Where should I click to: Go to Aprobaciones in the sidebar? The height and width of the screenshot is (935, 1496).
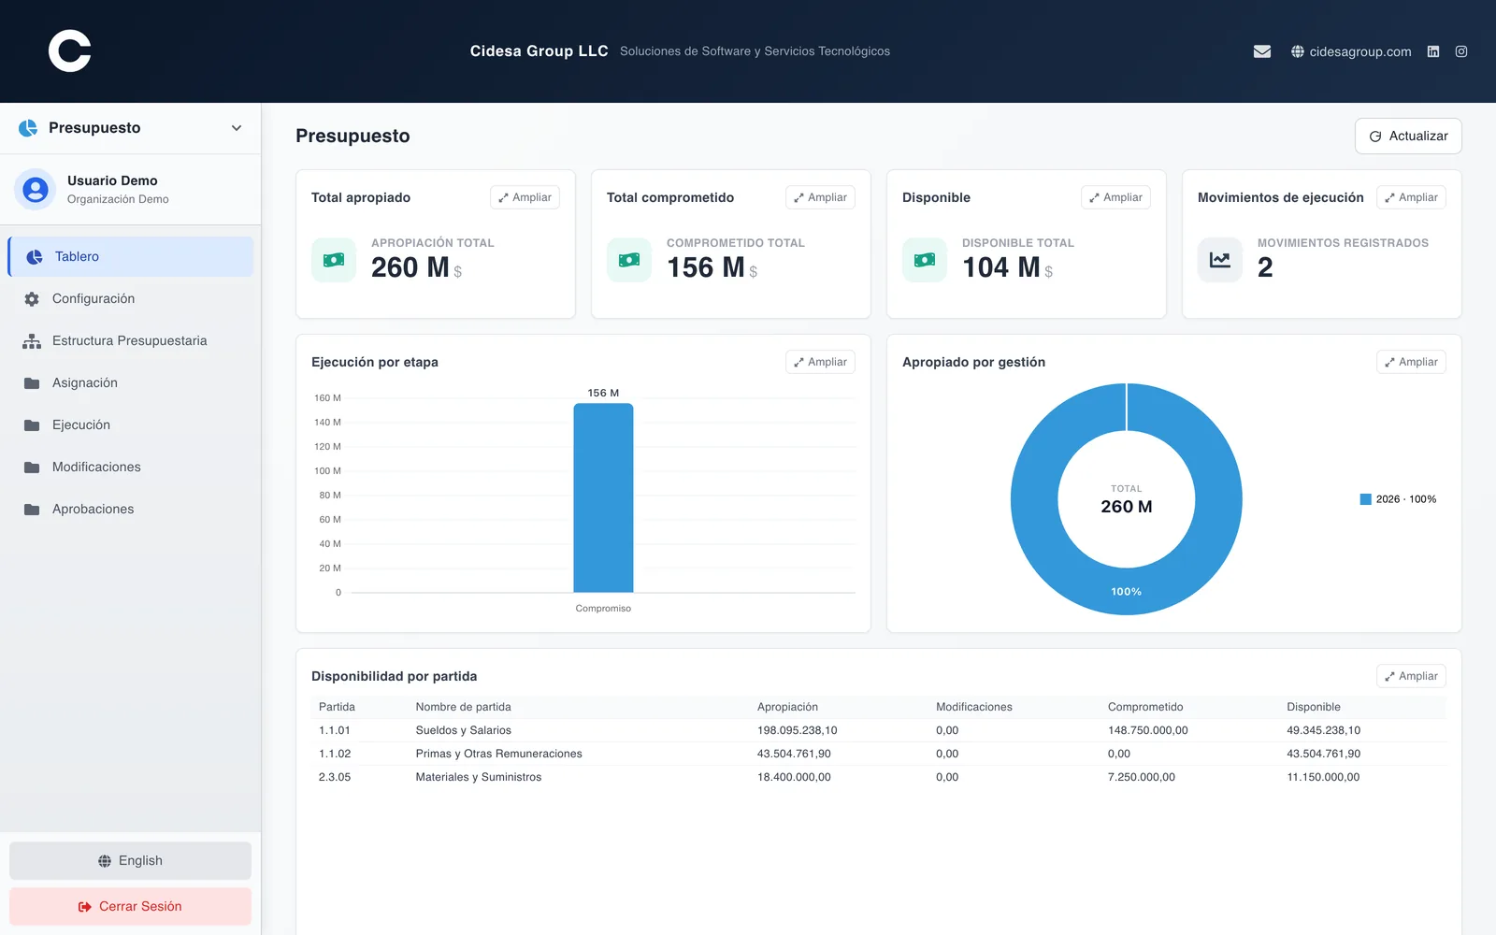pos(130,510)
